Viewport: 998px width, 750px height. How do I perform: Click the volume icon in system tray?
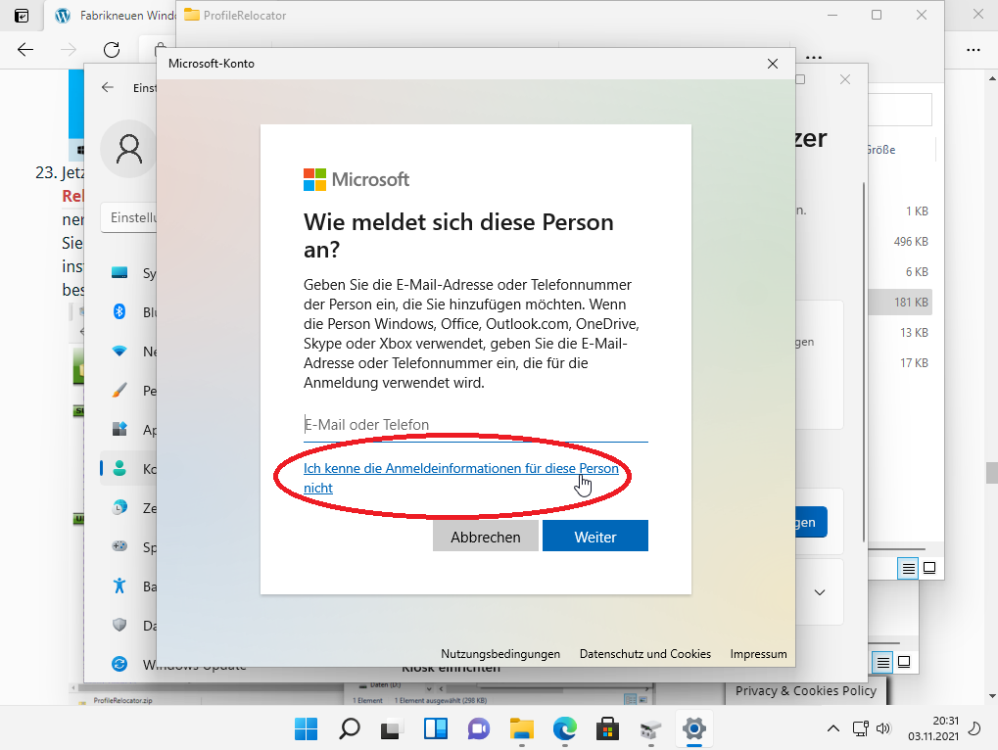[x=882, y=729]
